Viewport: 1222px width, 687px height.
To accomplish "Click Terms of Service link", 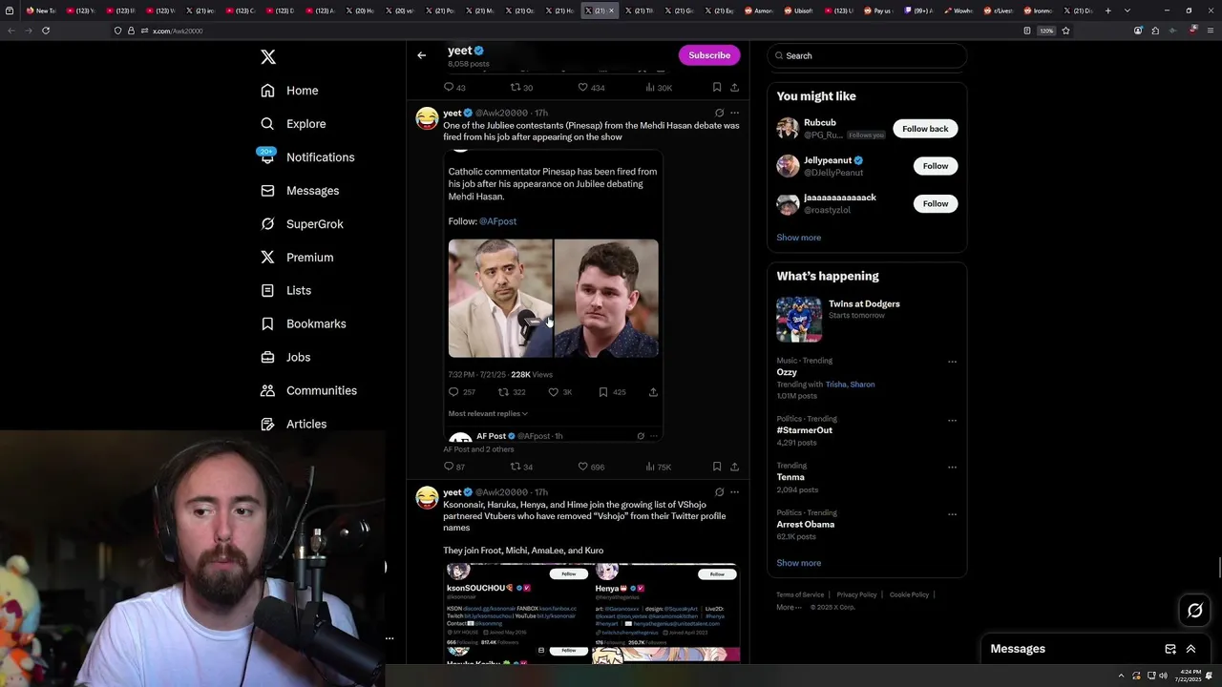I will 800,594.
